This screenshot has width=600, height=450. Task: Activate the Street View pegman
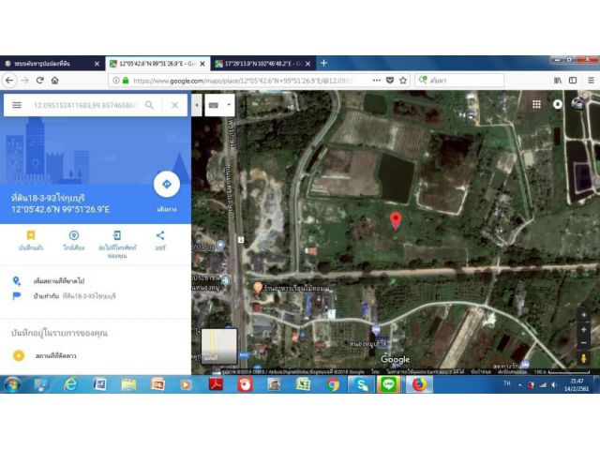coord(583,358)
